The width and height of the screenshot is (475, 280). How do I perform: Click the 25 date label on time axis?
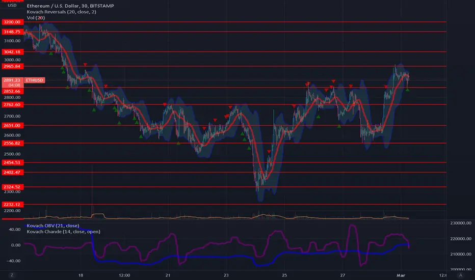(x=284, y=275)
